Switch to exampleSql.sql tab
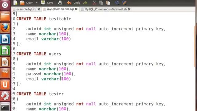This screenshot has width=197, height=111. [26, 9]
